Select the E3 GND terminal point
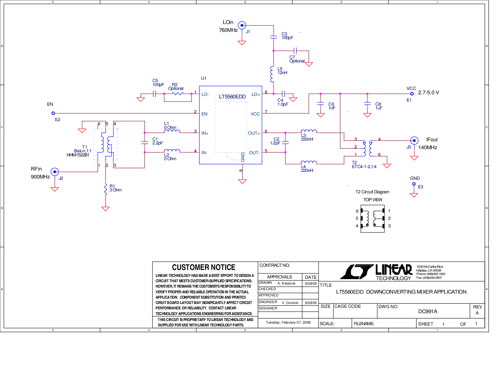This screenshot has width=500, height=386. pos(414,184)
